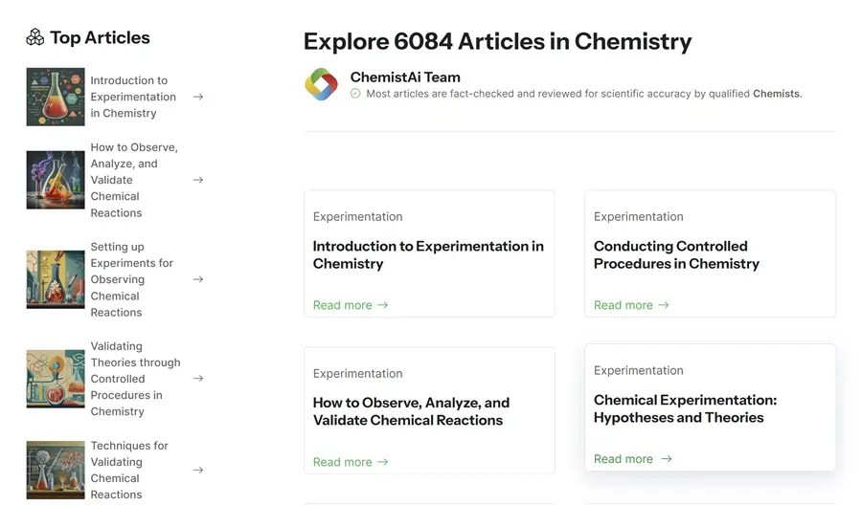Open How to Observe sidebar thumbnail image
Viewport: 862px width, 505px height.
[56, 180]
